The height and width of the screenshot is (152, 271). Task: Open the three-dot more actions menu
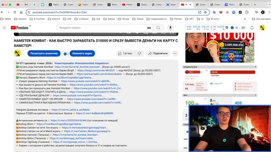point(175,54)
